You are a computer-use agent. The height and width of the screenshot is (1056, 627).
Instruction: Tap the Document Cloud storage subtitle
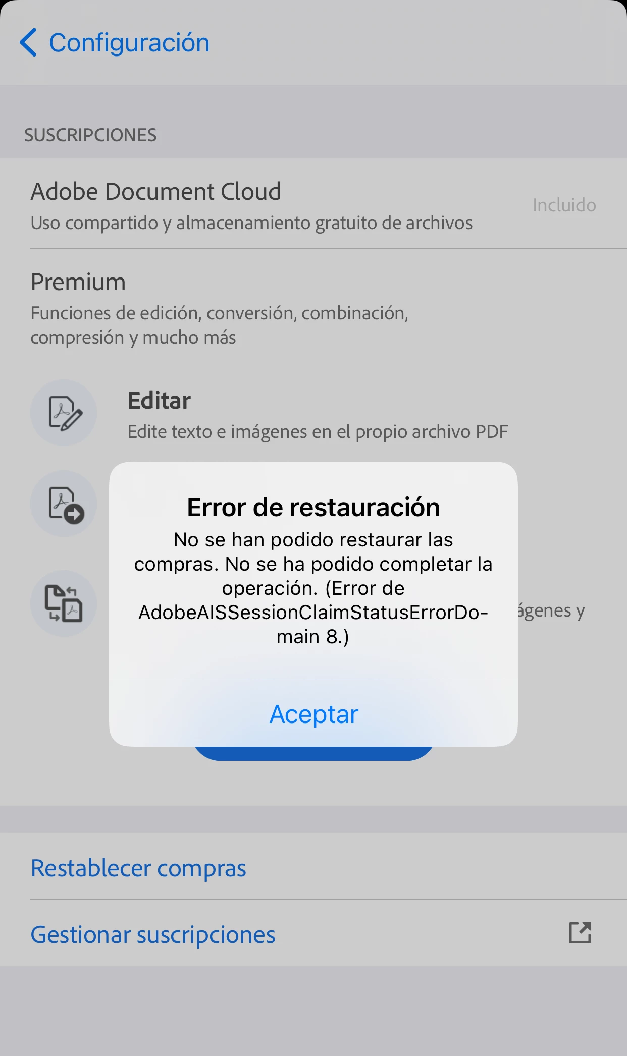coord(251,223)
